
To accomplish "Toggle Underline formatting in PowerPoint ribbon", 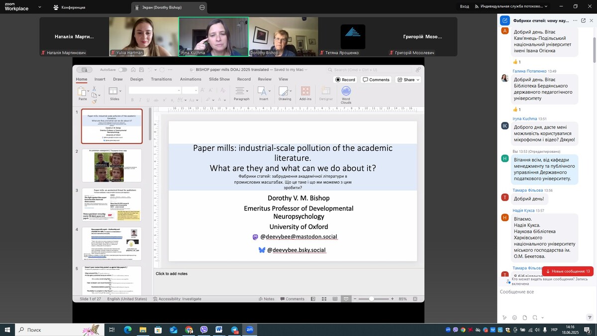I will [x=147, y=100].
